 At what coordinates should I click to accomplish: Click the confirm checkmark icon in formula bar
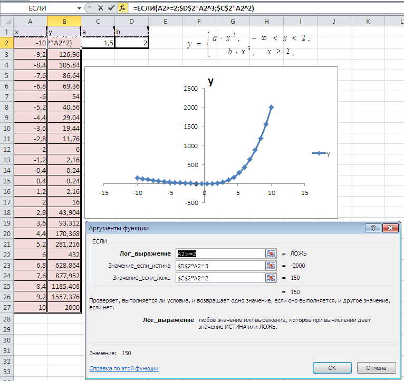(111, 8)
